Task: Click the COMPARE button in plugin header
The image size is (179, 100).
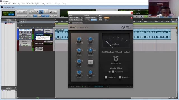Action: [94, 20]
